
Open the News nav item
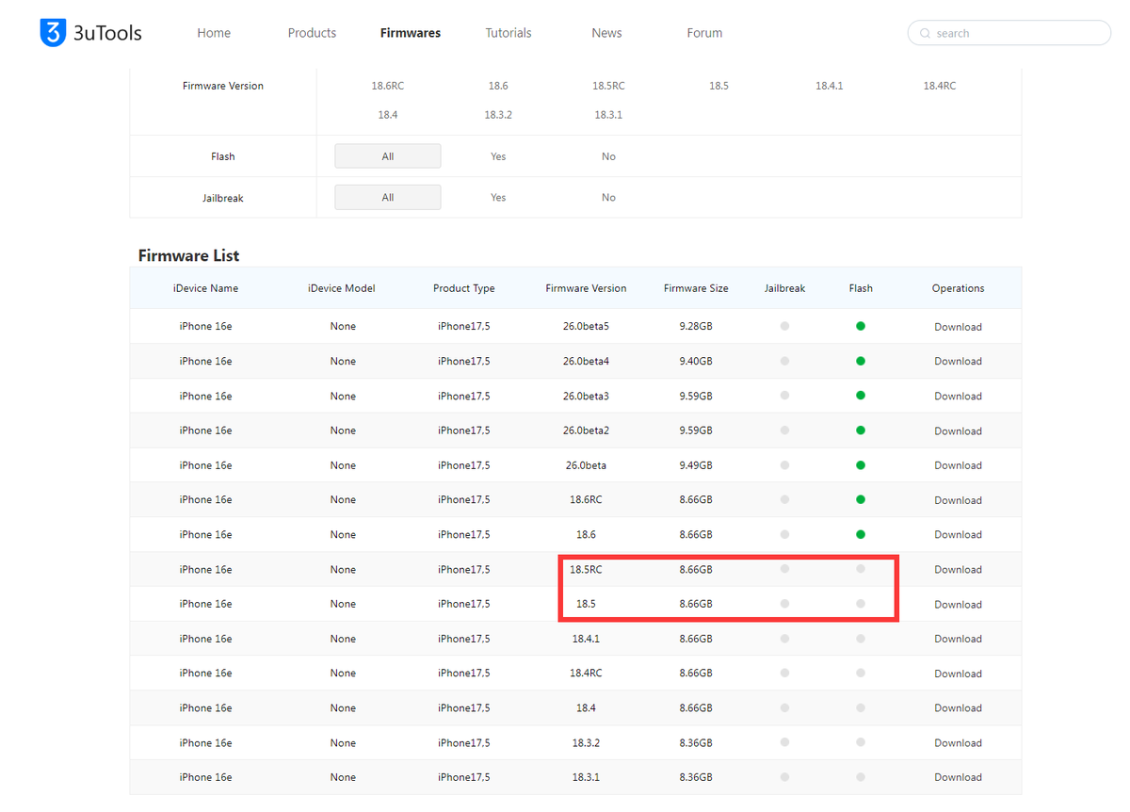click(x=606, y=33)
